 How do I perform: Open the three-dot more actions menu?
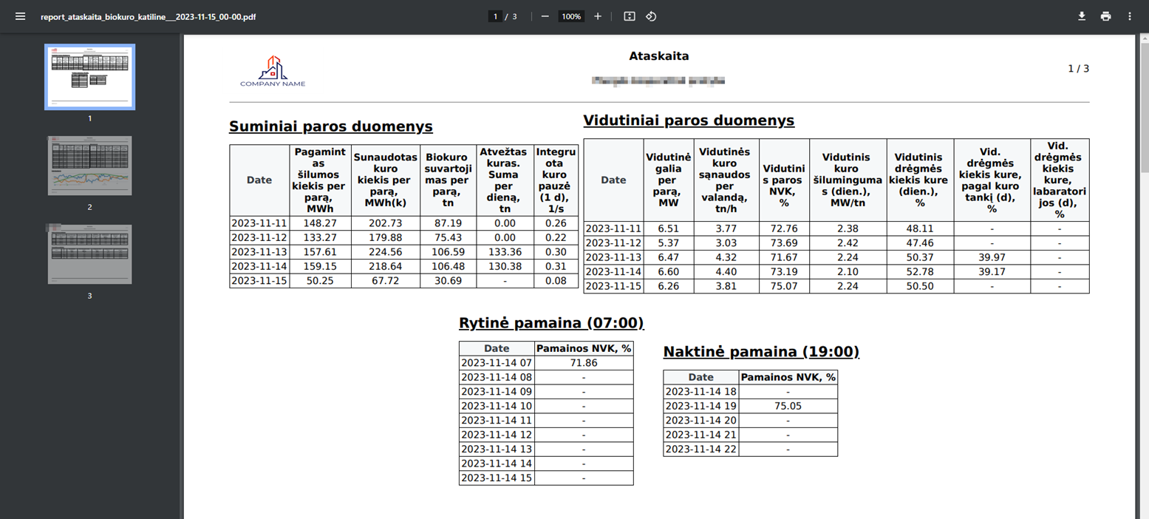(1130, 16)
